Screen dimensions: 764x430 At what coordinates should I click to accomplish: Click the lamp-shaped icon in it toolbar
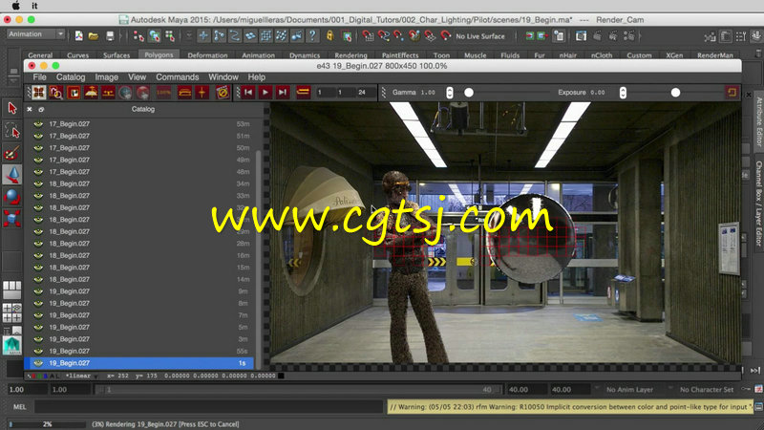91,92
